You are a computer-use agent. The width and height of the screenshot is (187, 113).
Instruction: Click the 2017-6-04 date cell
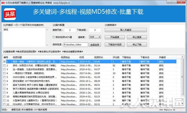point(86,73)
